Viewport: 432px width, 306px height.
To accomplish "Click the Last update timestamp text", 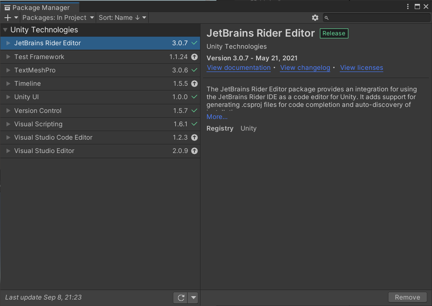I will (x=44, y=297).
